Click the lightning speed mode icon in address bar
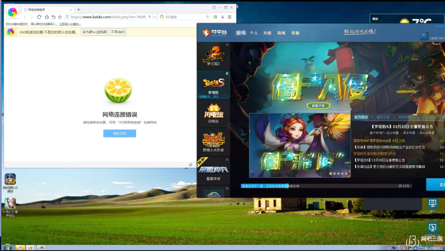The width and height of the screenshot is (445, 251). point(149,17)
